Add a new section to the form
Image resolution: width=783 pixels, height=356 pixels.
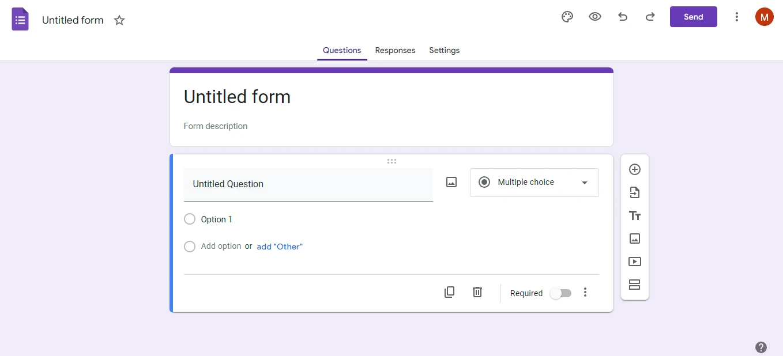pyautogui.click(x=635, y=285)
